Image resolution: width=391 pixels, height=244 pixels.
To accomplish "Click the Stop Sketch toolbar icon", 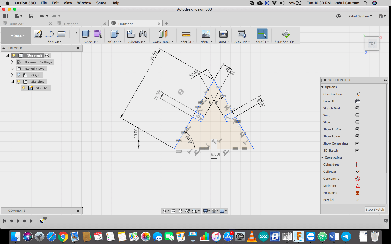I will point(286,34).
